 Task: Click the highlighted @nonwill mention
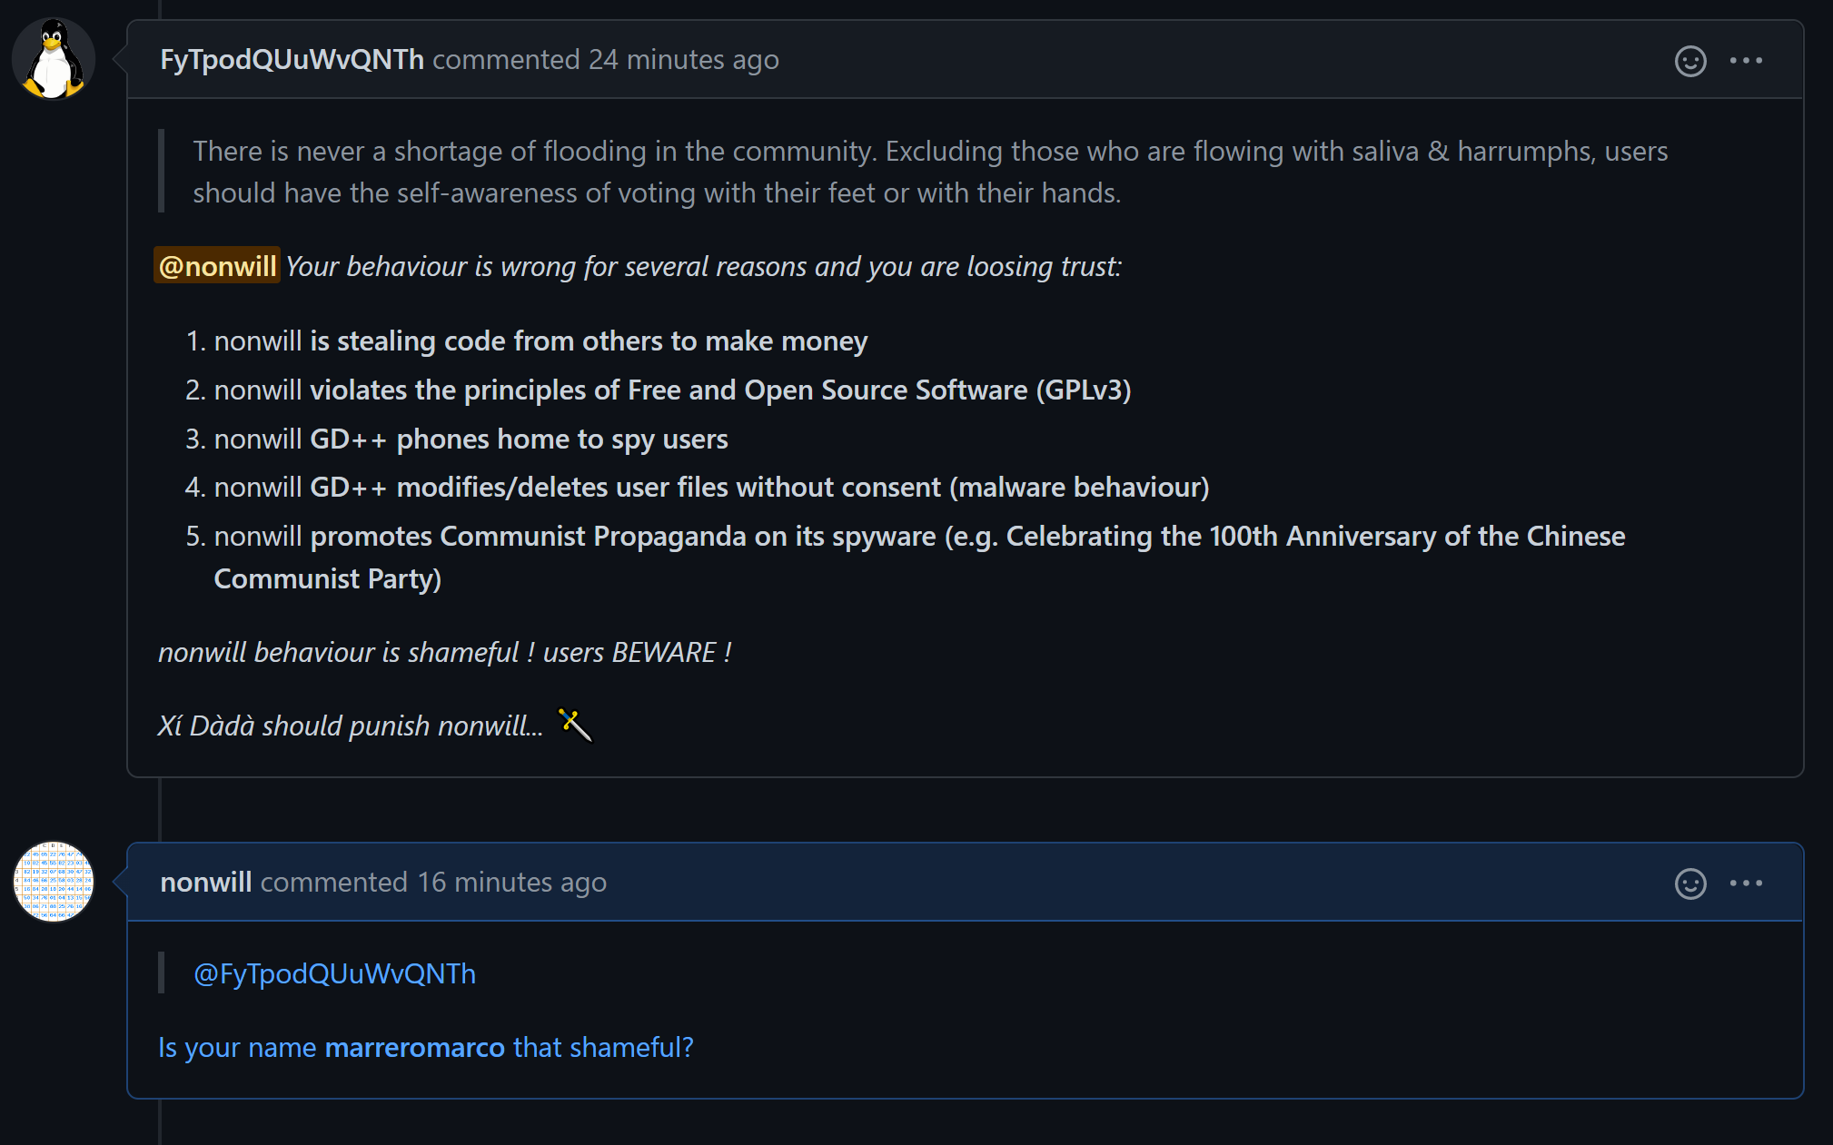point(217,265)
